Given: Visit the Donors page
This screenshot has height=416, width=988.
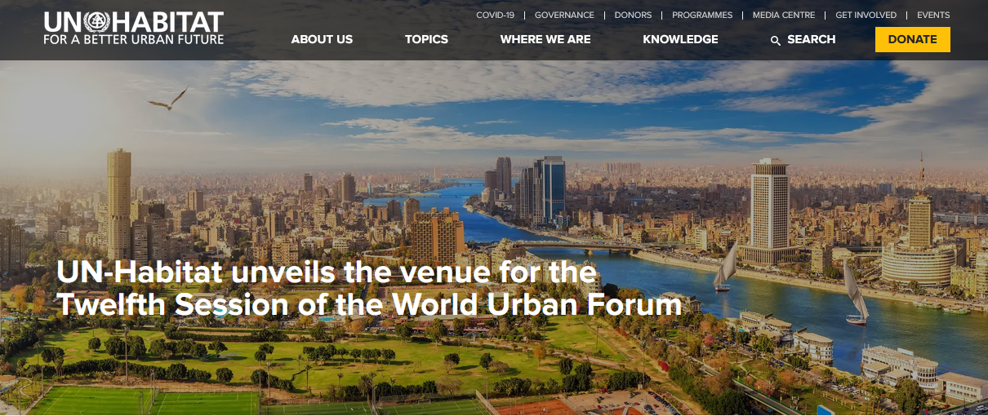Looking at the screenshot, I should (x=634, y=15).
